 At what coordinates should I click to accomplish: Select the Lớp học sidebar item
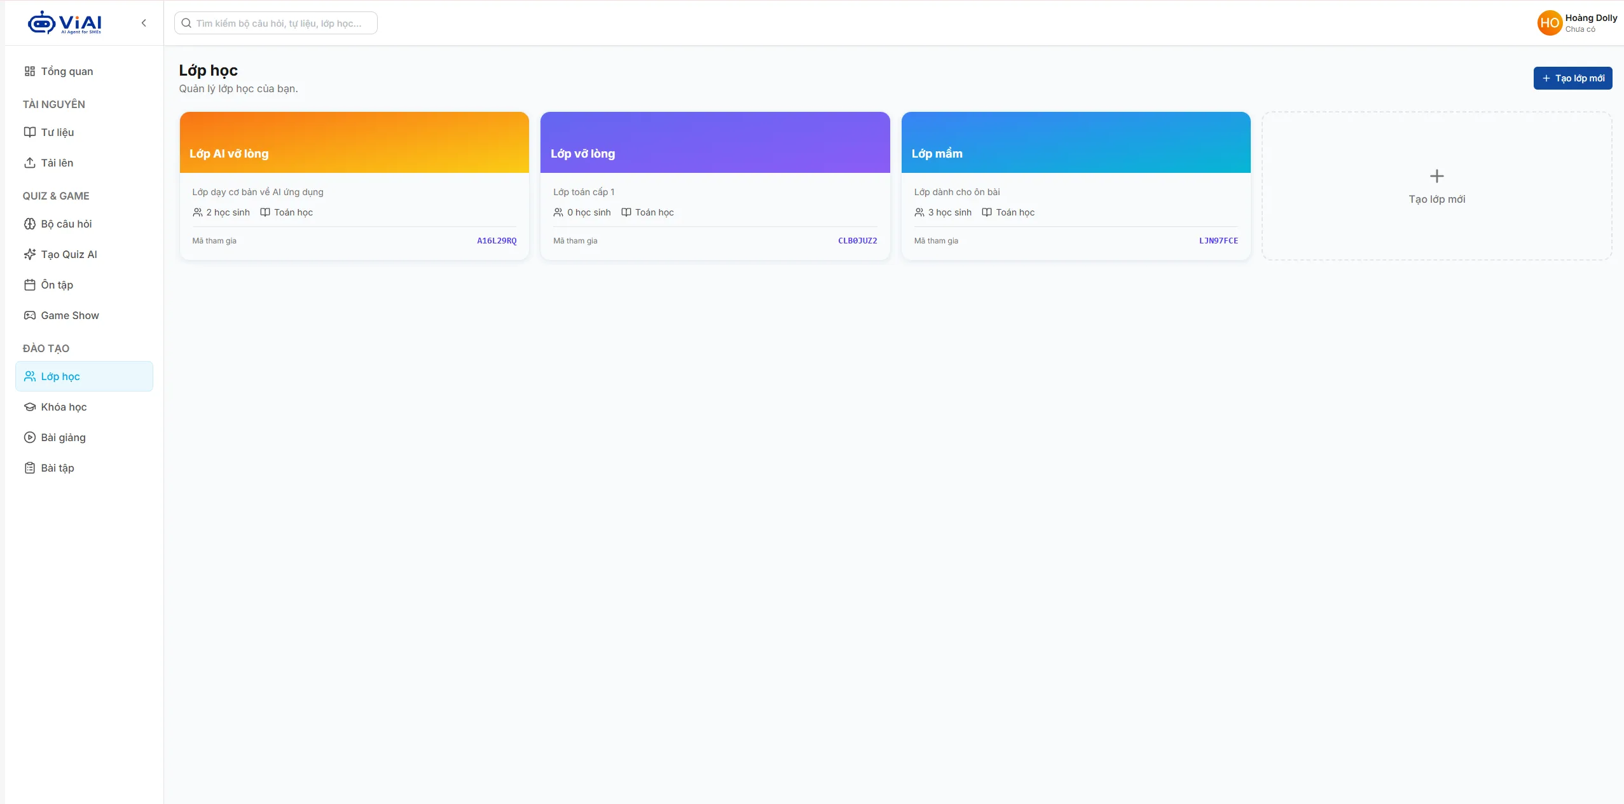pos(84,376)
